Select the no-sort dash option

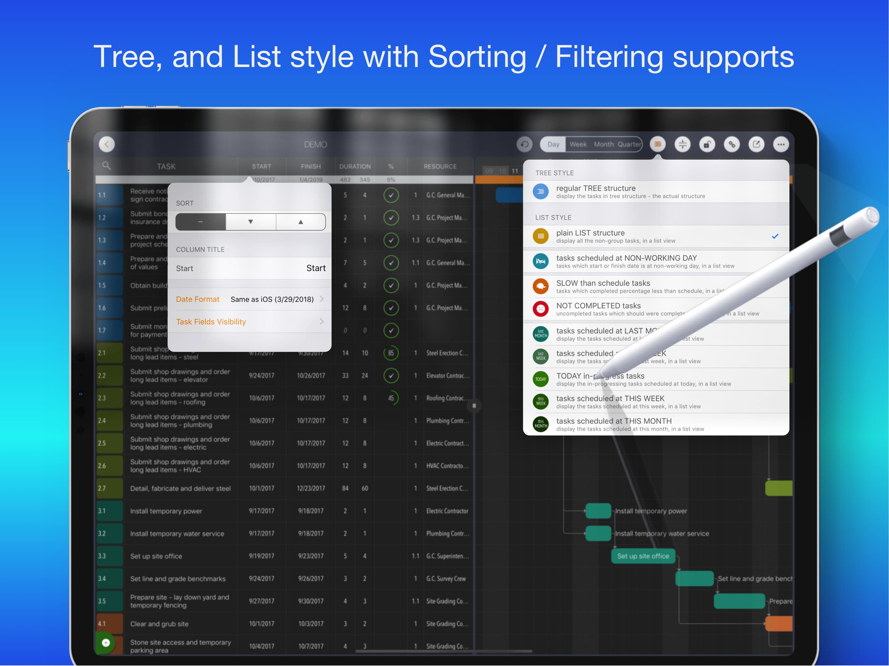(x=200, y=222)
